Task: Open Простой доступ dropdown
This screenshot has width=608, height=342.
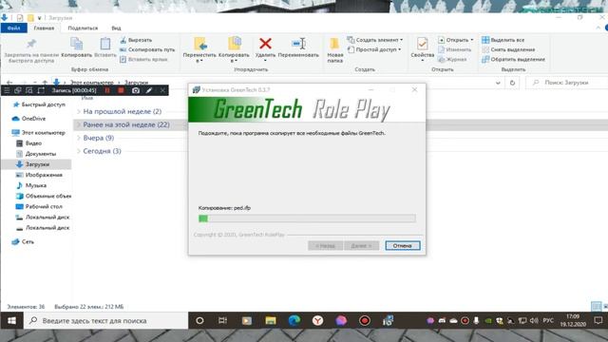Action: pos(374,49)
